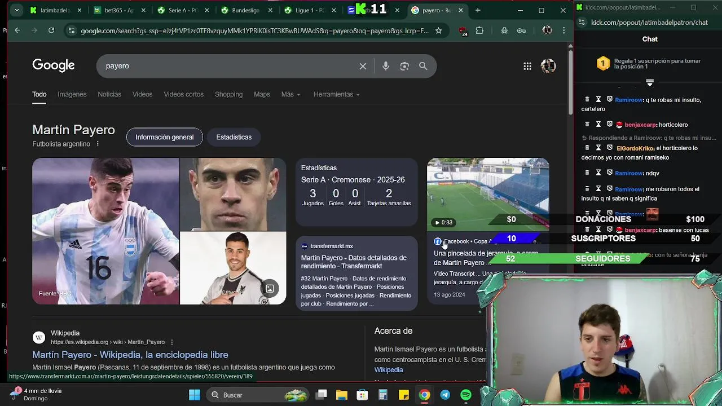722x406 pixels.
Task: Switch to the Bundesliga tab
Action: [243, 10]
